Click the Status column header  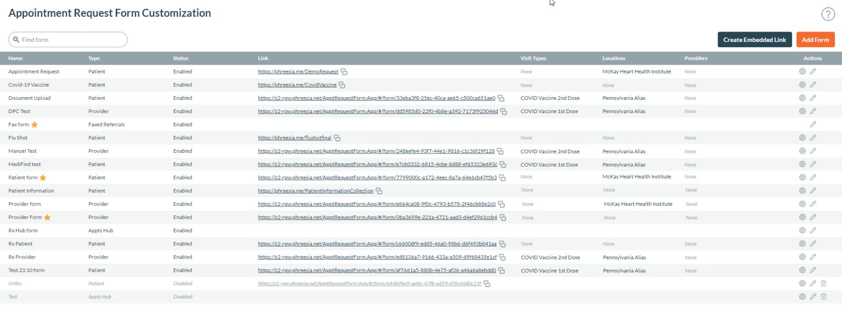point(181,58)
